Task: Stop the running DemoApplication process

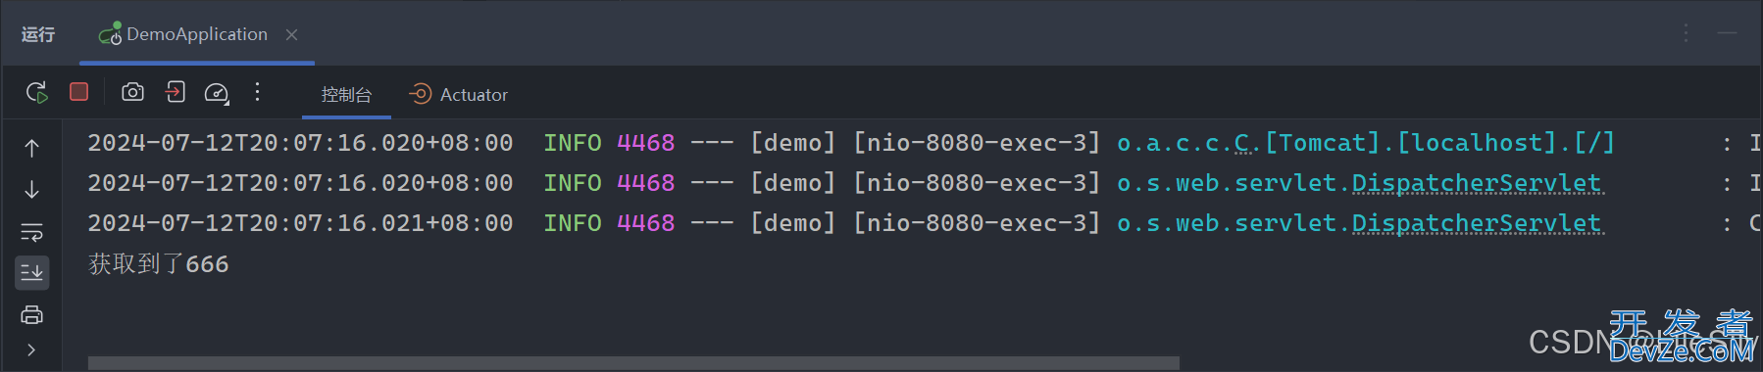Action: pyautogui.click(x=79, y=91)
